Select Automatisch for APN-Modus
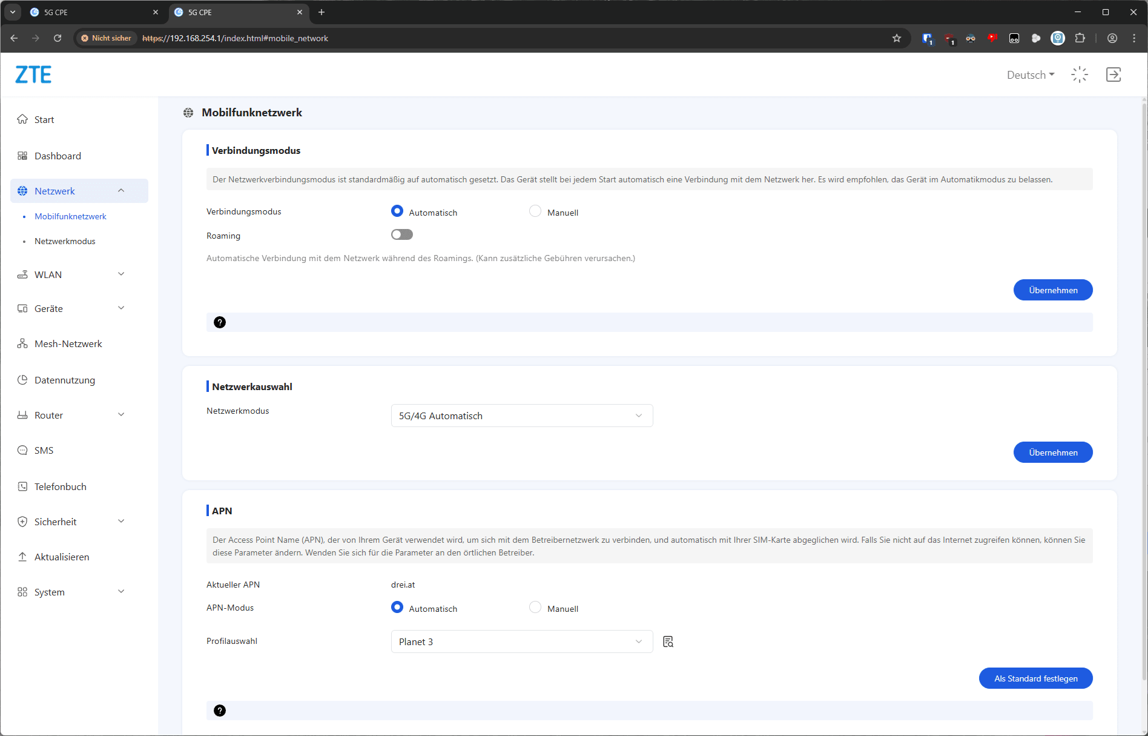1148x736 pixels. point(397,608)
